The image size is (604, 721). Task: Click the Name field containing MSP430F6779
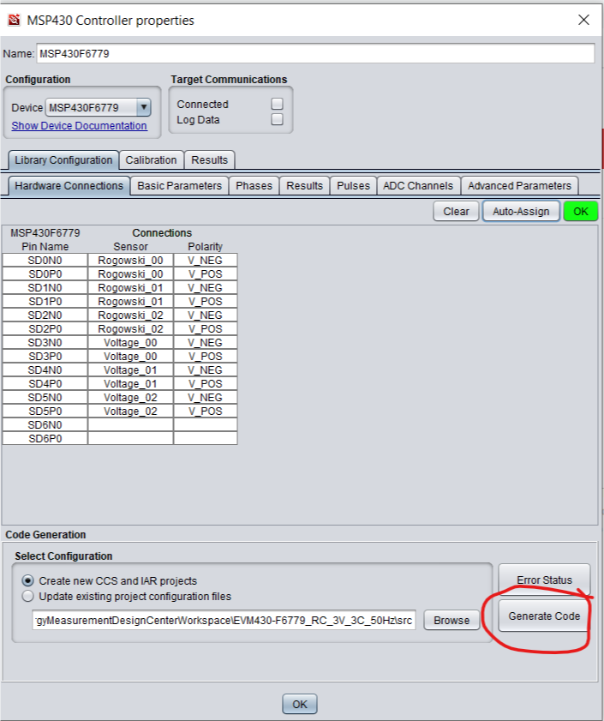(x=315, y=54)
